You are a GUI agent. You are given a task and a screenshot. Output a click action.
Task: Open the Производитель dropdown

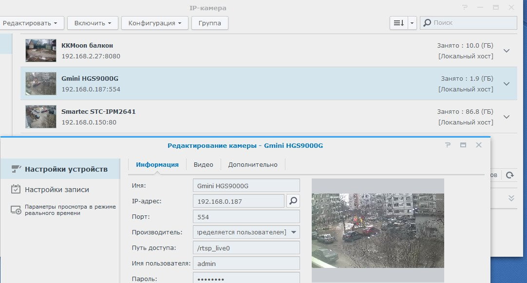pos(246,232)
